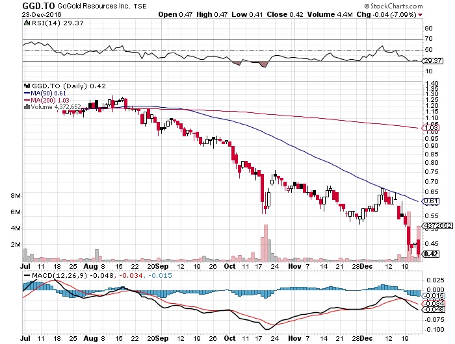Click the -0.100 MACD axis label
This screenshot has height=344, width=455.
434,330
